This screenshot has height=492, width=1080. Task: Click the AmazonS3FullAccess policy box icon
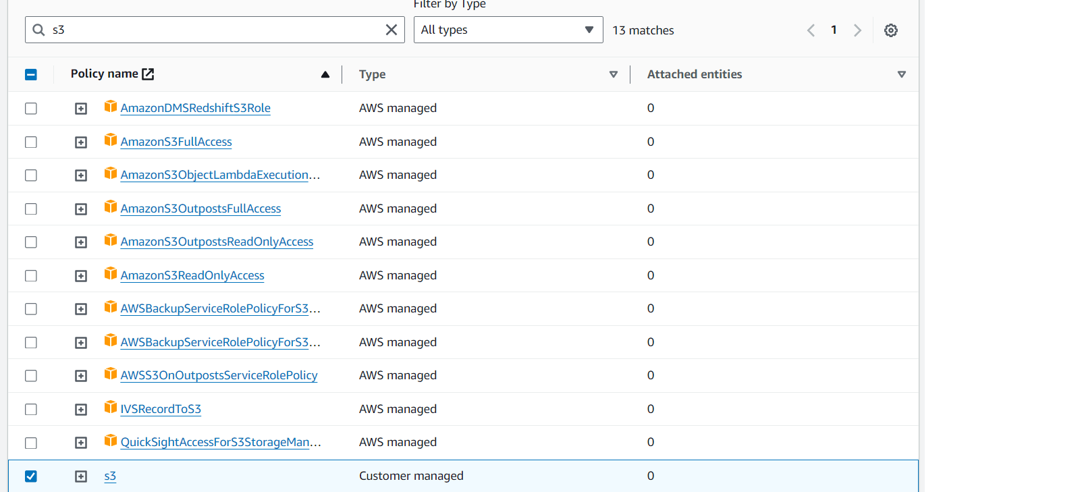(111, 140)
